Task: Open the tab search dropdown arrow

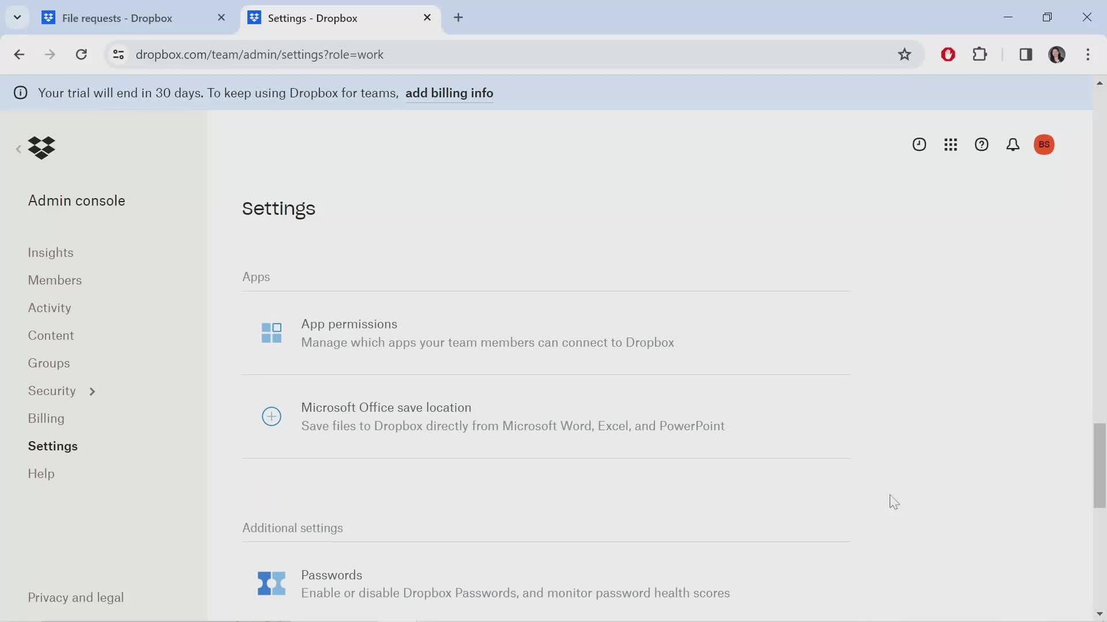Action: 17,17
